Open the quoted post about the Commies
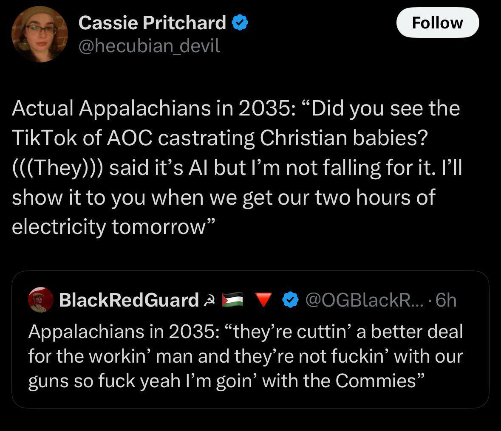Viewport: 501px width, 431px height. coord(250,357)
